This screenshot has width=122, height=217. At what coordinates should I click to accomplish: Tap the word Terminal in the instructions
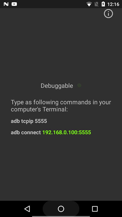tap(55, 109)
